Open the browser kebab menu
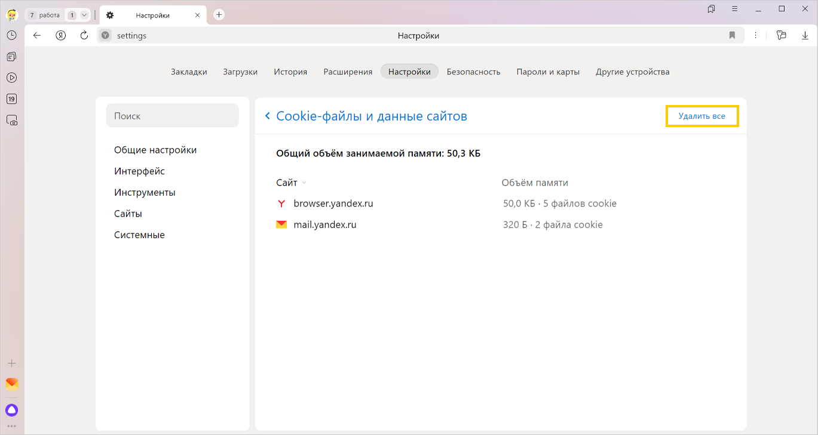The image size is (818, 435). (756, 36)
